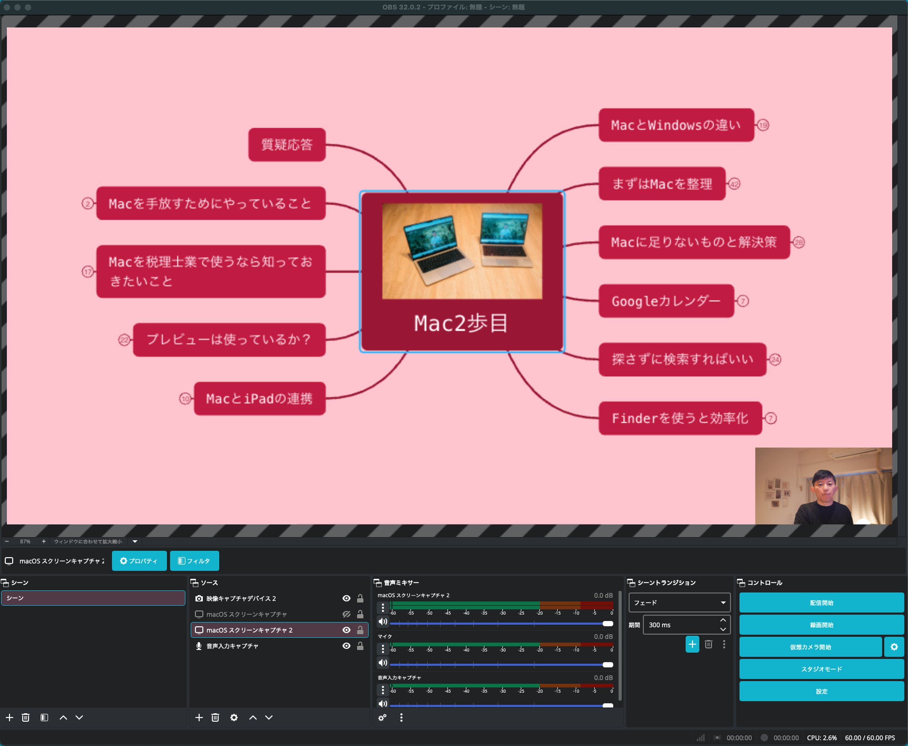This screenshot has width=908, height=746.
Task: Select 音声入力キャプチャ in sources list
Action: pos(232,646)
